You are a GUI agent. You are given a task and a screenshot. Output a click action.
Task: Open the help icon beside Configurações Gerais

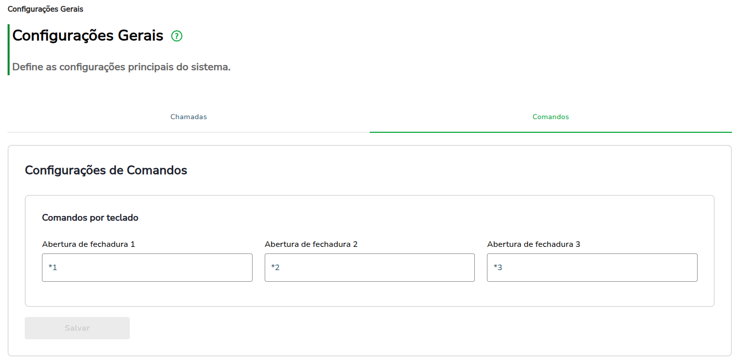tap(177, 36)
